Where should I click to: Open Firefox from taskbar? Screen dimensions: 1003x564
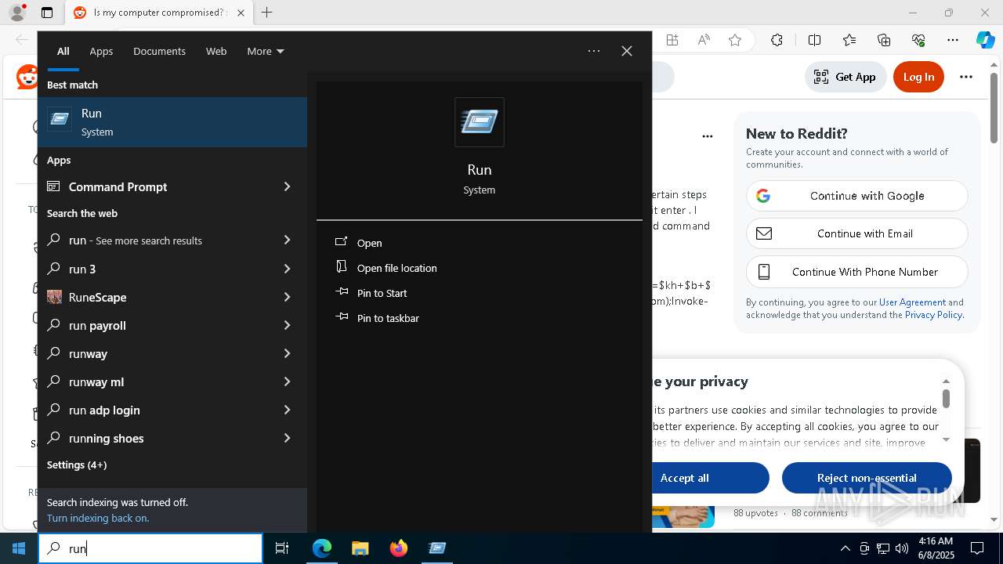[399, 548]
